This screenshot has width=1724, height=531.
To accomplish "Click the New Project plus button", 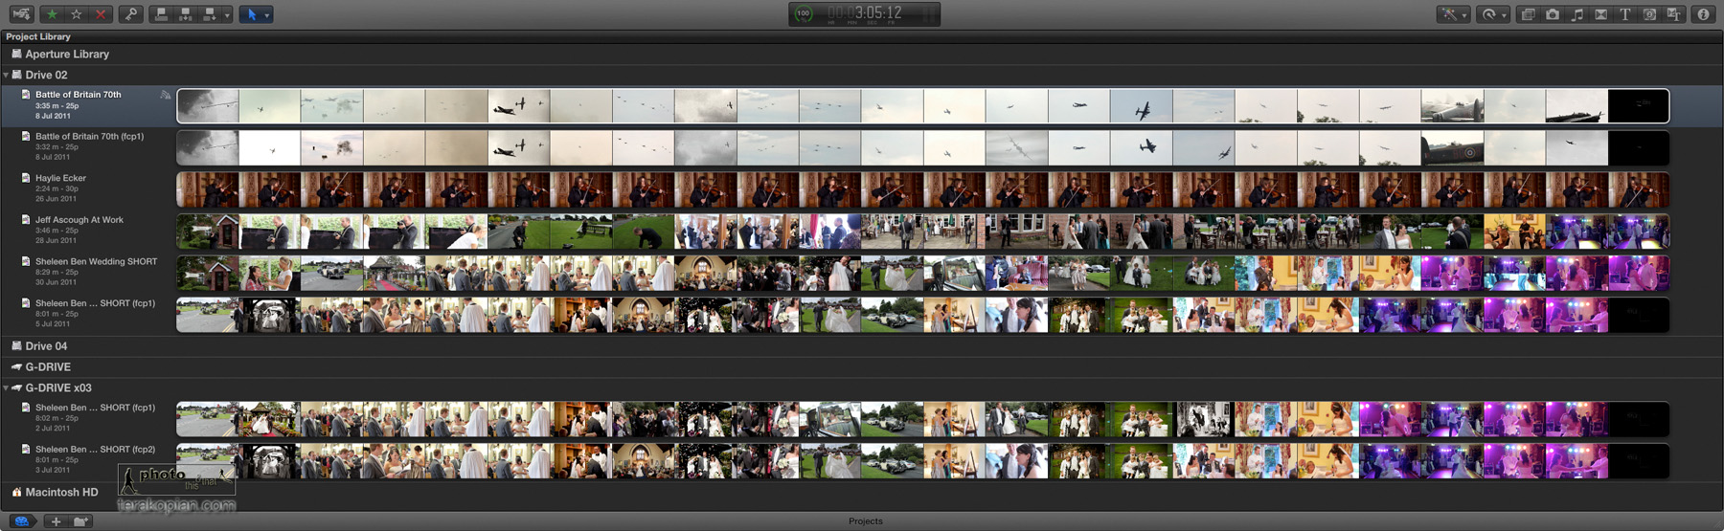I will 56,521.
